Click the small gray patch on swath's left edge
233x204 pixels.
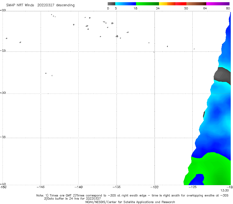tap(204, 114)
